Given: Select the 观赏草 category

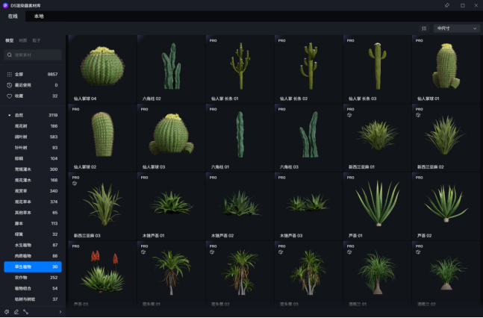Looking at the screenshot, I should pyautogui.click(x=33, y=191).
